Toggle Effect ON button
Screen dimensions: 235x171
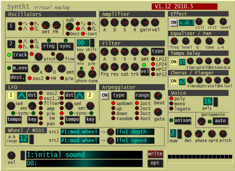tap(174, 23)
